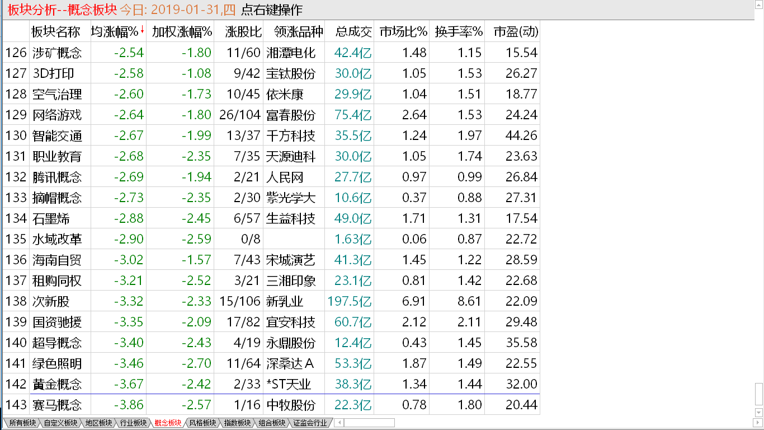Sort by 涨股比 column header
The height and width of the screenshot is (430, 764).
pos(239,31)
